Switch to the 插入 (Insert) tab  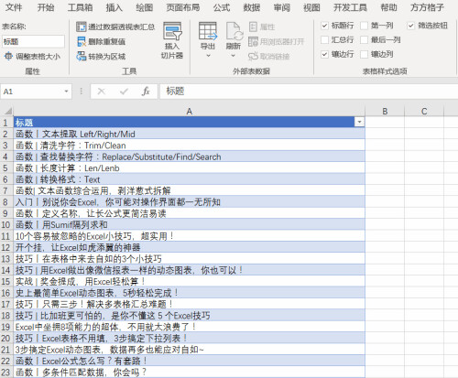pyautogui.click(x=114, y=7)
